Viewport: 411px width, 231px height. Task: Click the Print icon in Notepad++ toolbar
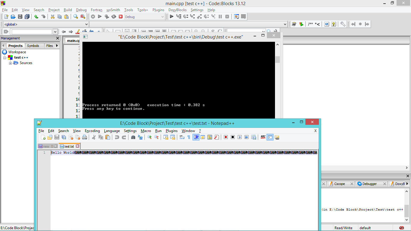85,137
